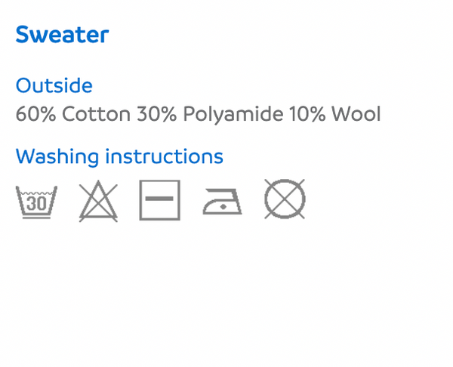Click the horizontal bar inside dry square
The width and height of the screenshot is (453, 367).
click(159, 199)
